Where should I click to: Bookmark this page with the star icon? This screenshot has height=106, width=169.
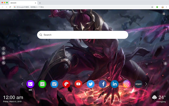(152, 7)
